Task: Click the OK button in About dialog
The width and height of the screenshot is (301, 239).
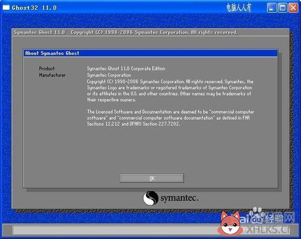Action: (x=152, y=178)
